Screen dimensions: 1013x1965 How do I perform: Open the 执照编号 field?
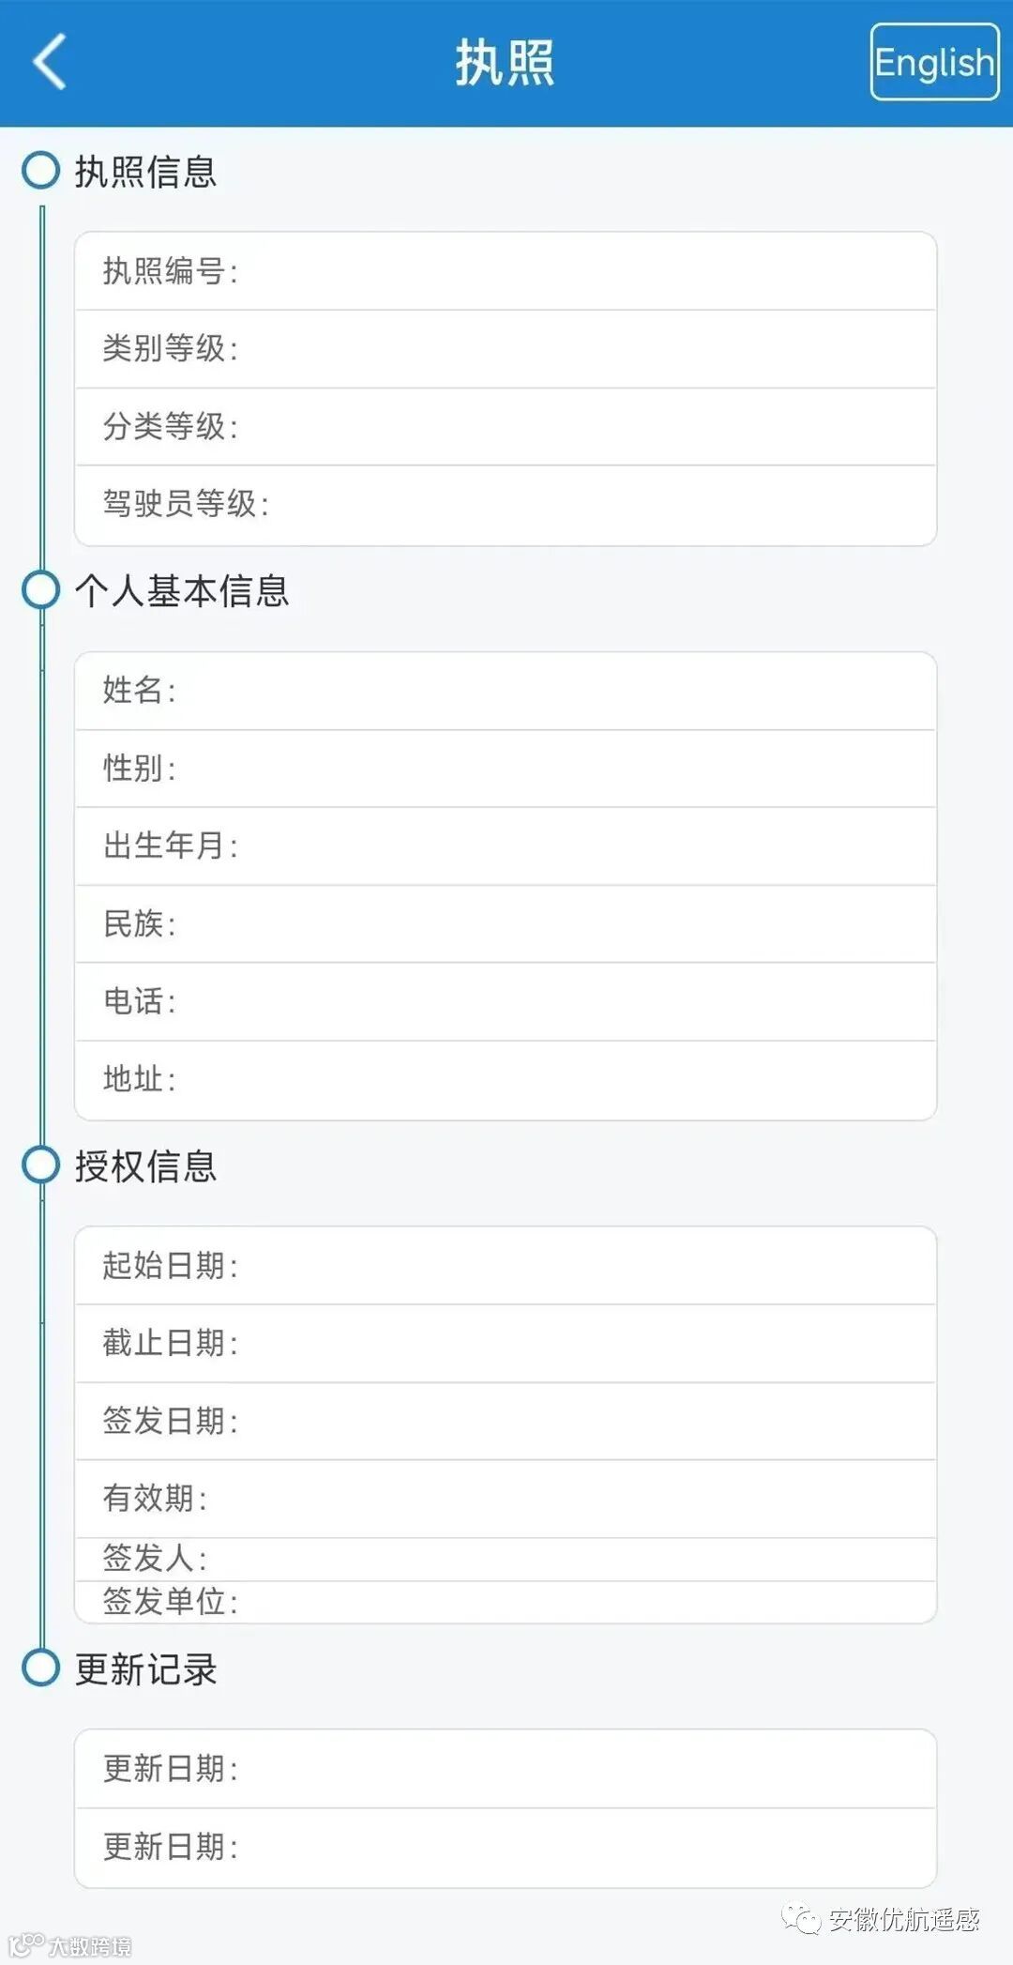506,271
